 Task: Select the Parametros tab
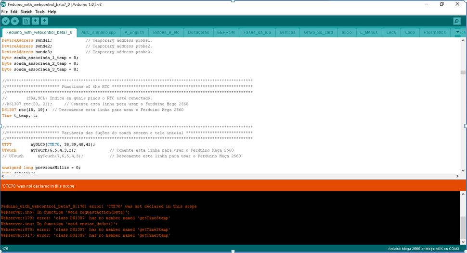coord(435,33)
